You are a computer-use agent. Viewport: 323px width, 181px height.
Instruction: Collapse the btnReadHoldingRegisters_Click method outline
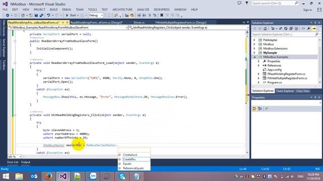coord(15,115)
